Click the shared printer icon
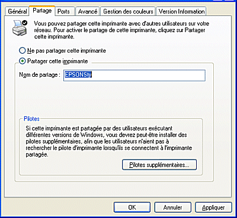This screenshot has width=237, height=218. tap(20, 28)
